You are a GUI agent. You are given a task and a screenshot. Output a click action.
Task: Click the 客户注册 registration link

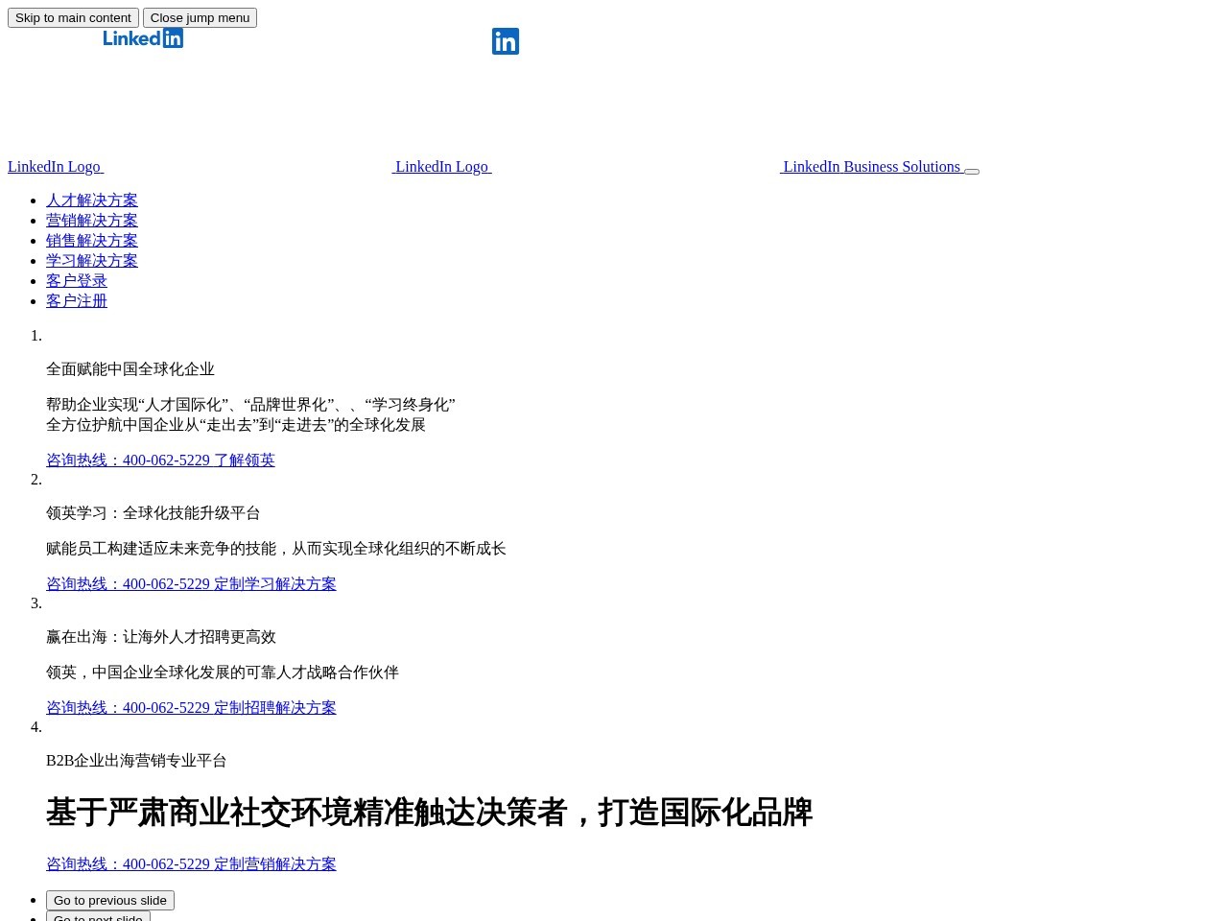[77, 301]
